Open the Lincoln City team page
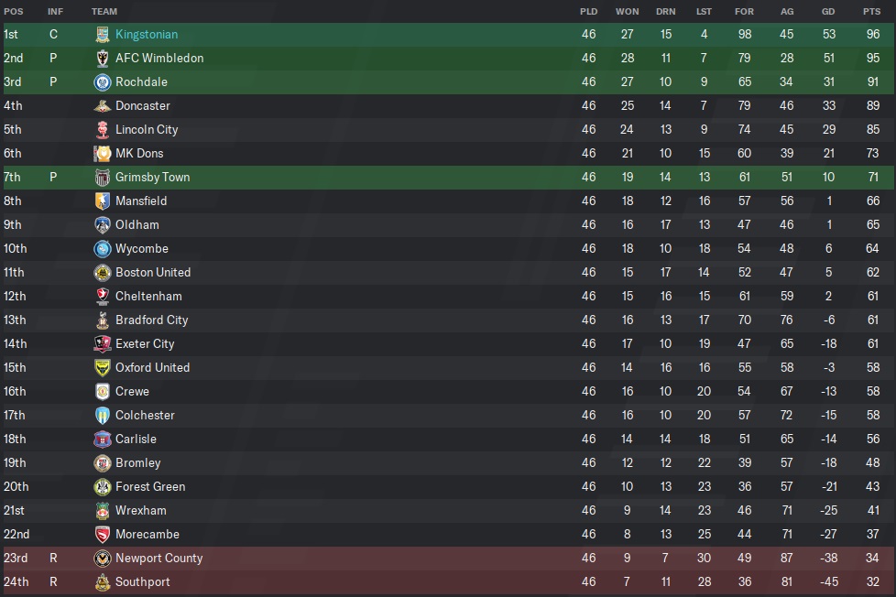The width and height of the screenshot is (896, 597). click(x=147, y=130)
